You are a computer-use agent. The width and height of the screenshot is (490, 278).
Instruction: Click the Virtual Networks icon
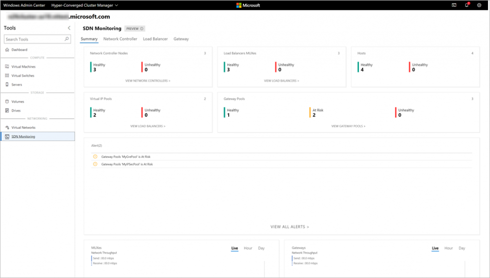tap(7, 127)
